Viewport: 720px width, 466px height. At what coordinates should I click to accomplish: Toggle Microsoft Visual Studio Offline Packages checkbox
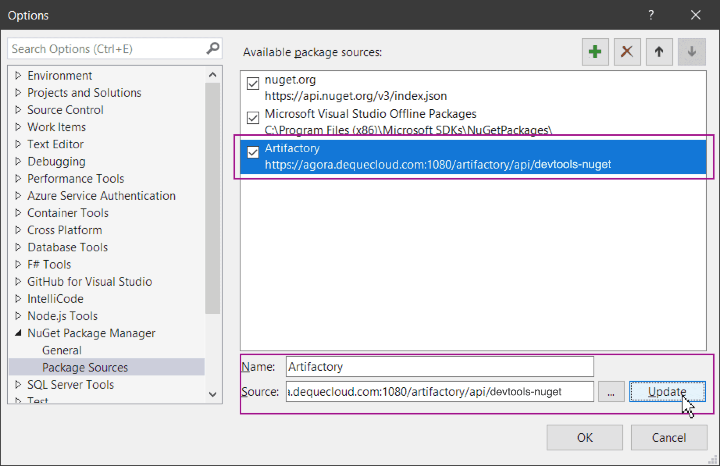pyautogui.click(x=253, y=118)
